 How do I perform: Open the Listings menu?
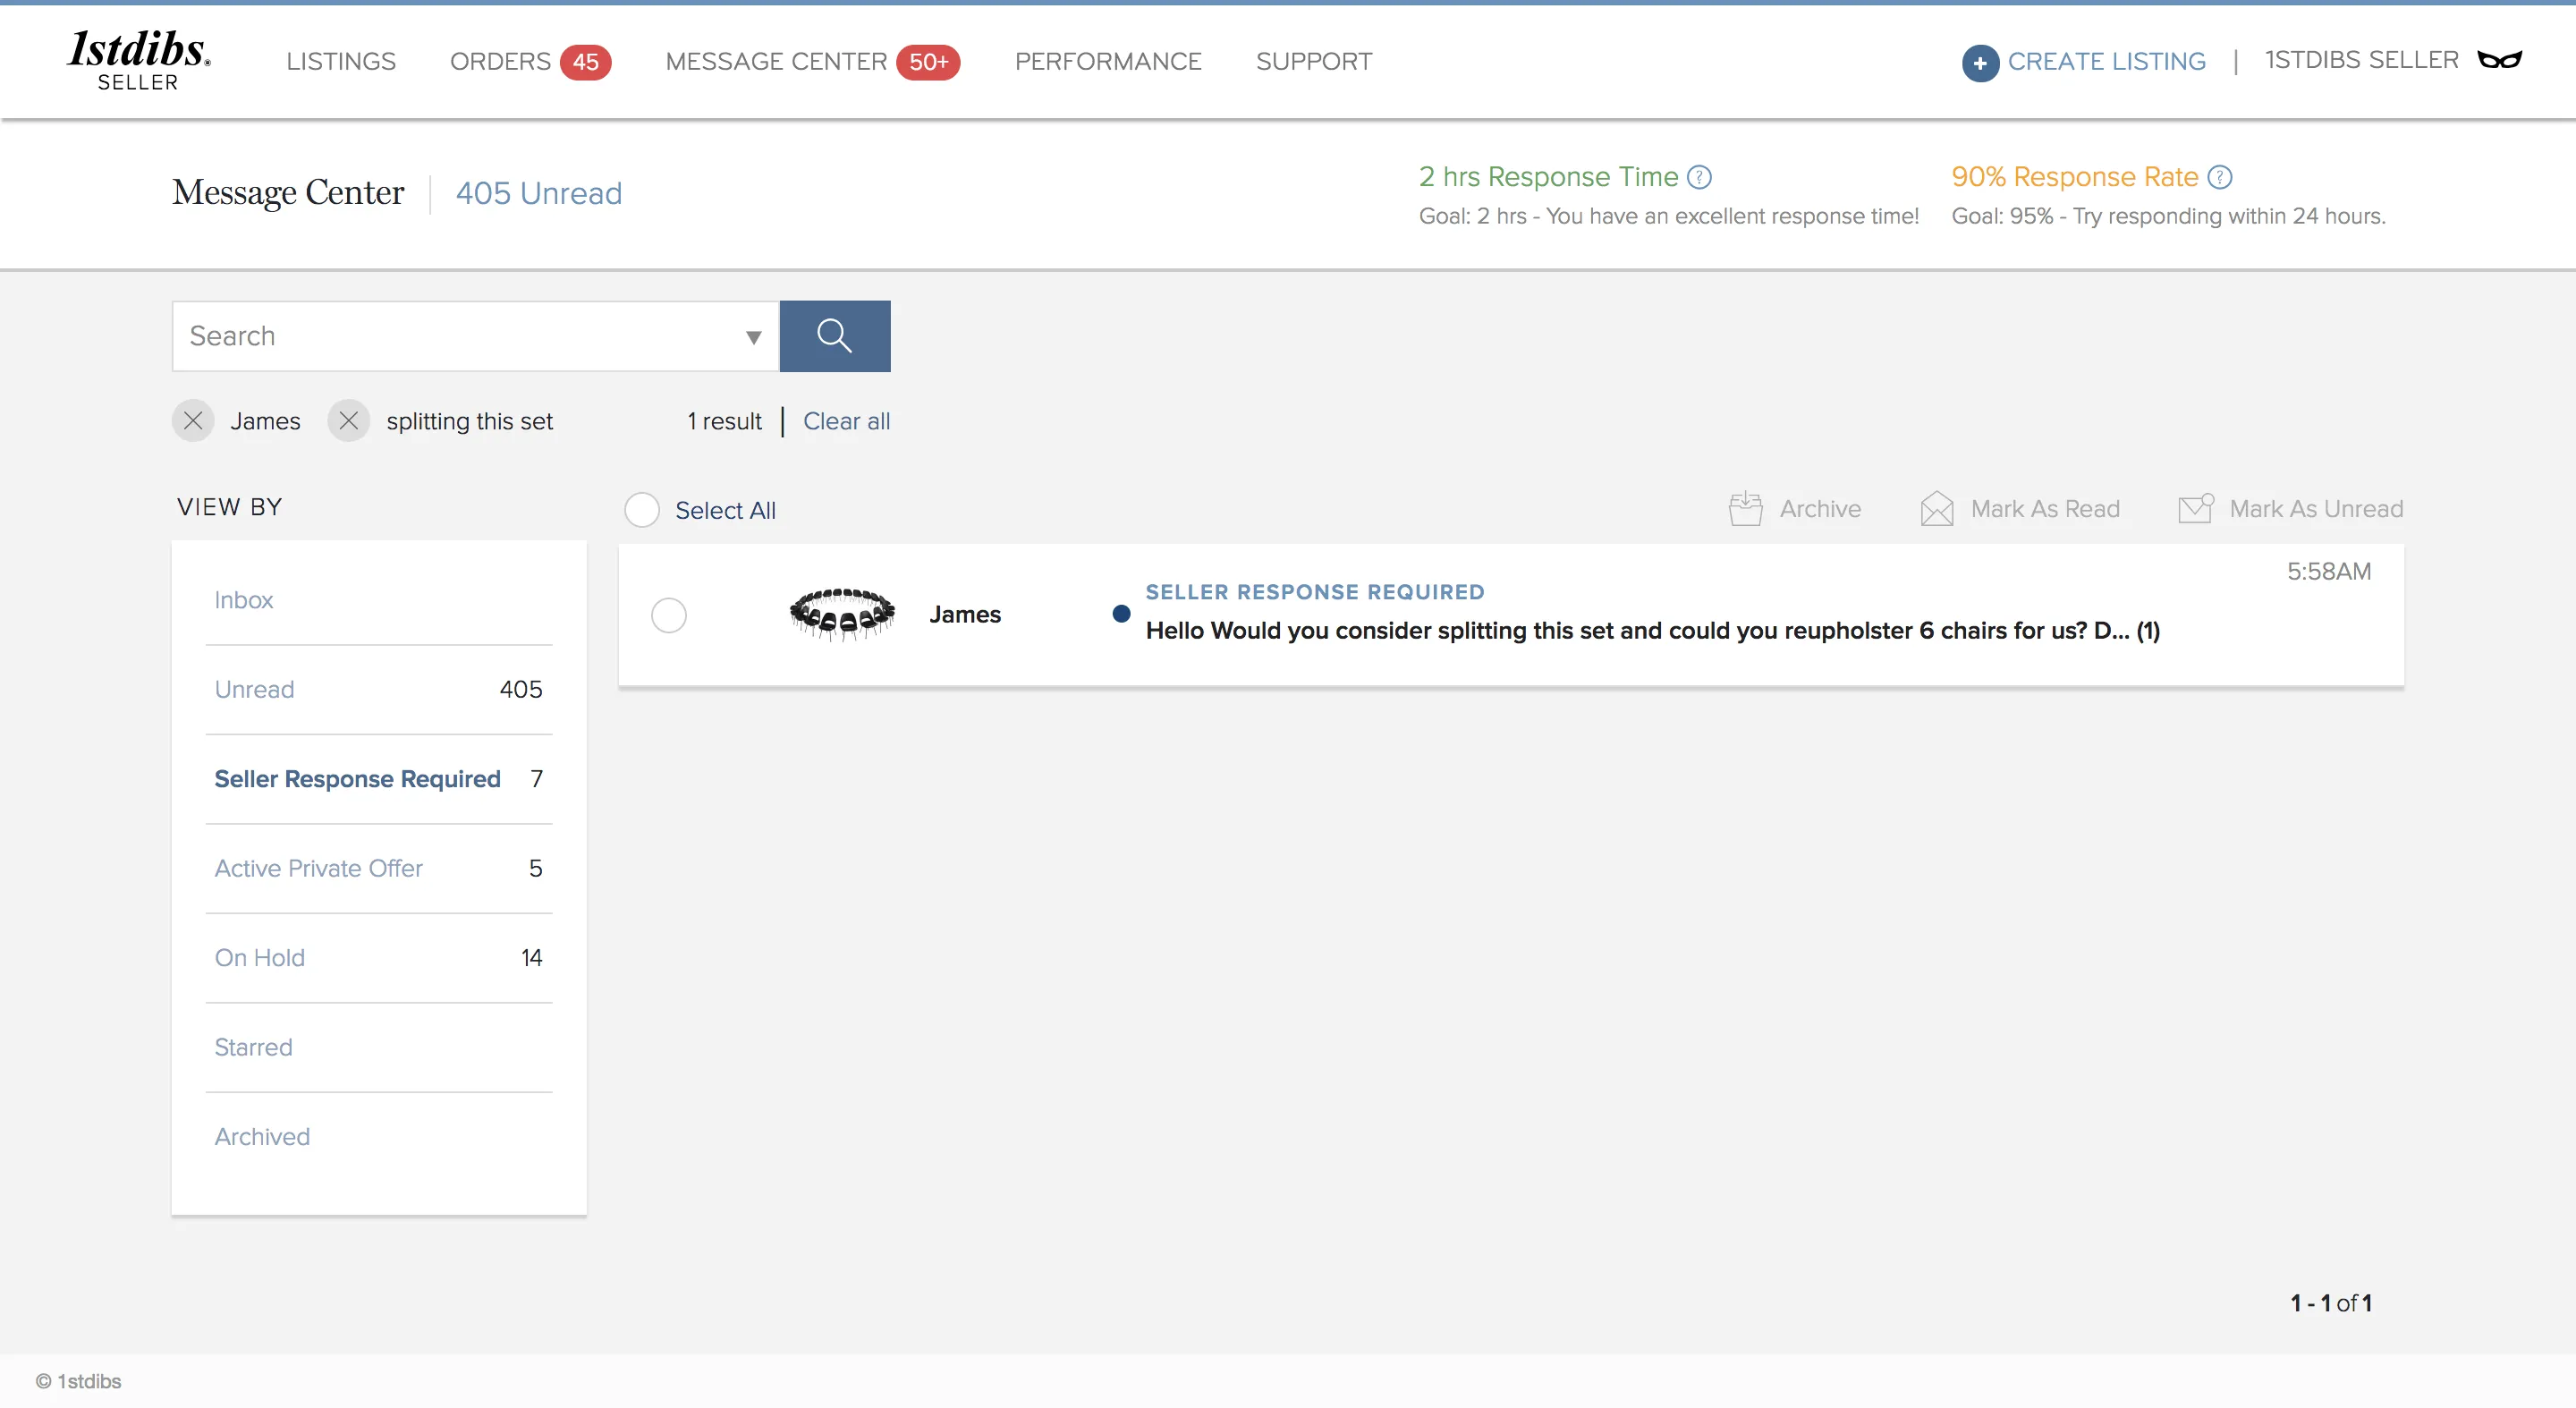341,62
